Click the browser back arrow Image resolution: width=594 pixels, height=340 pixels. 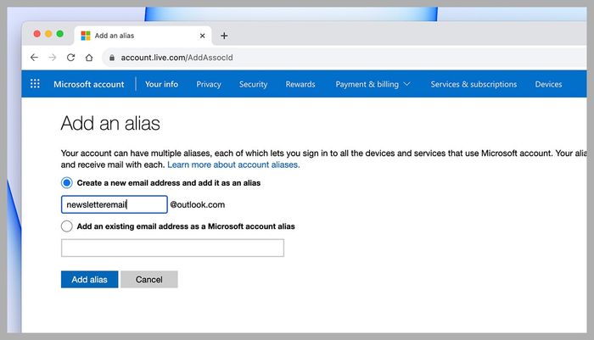pos(34,58)
